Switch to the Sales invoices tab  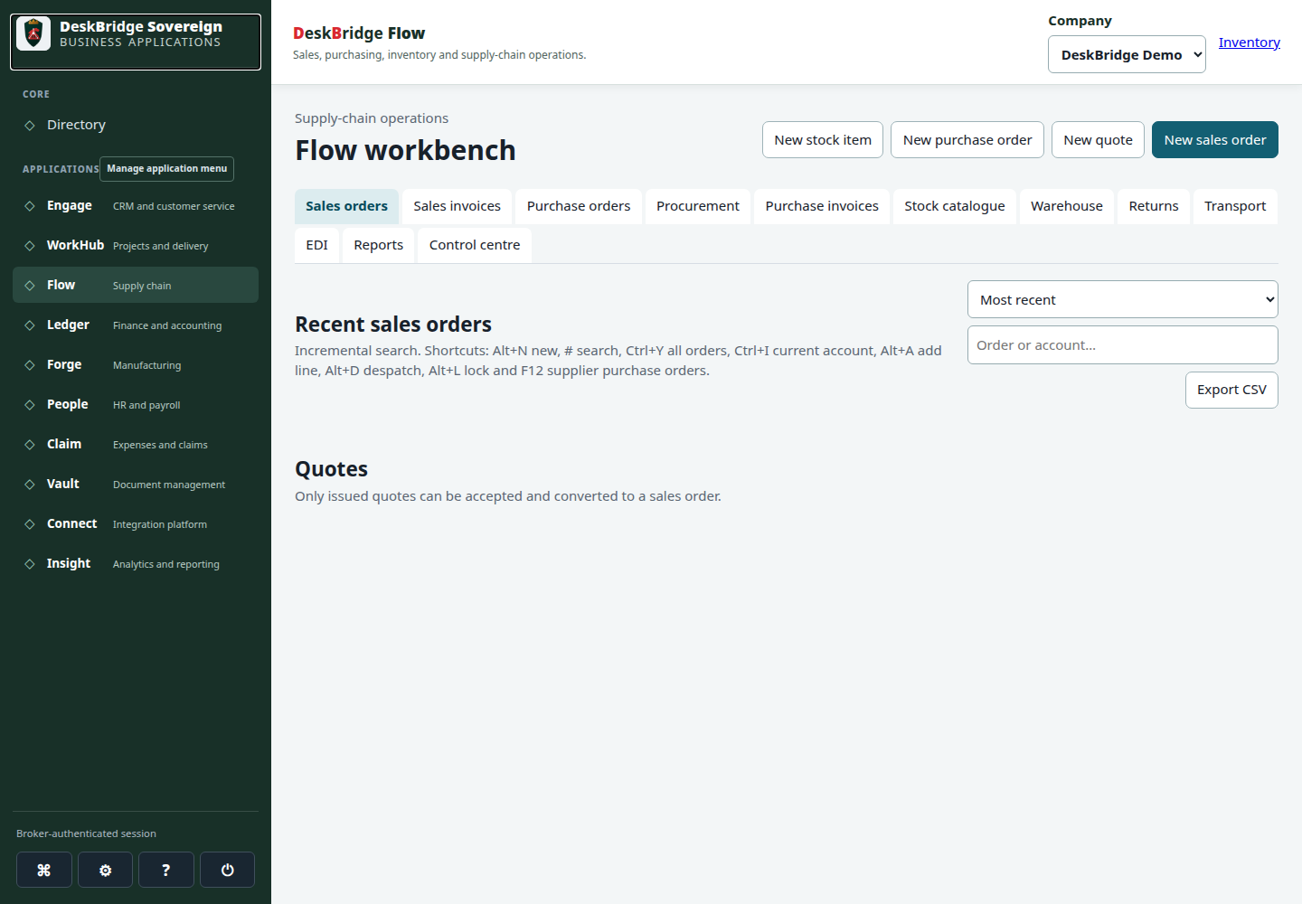[x=458, y=206]
